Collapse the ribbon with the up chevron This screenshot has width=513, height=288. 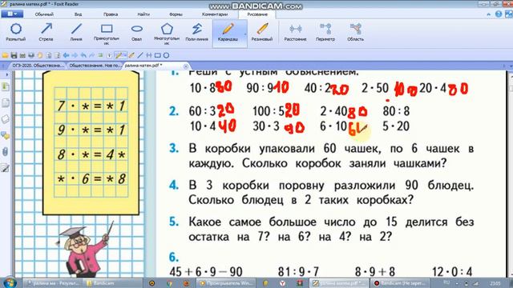(488, 14)
